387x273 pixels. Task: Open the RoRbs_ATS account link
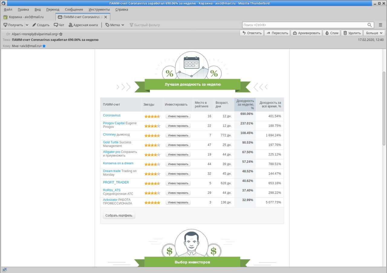click(x=112, y=190)
